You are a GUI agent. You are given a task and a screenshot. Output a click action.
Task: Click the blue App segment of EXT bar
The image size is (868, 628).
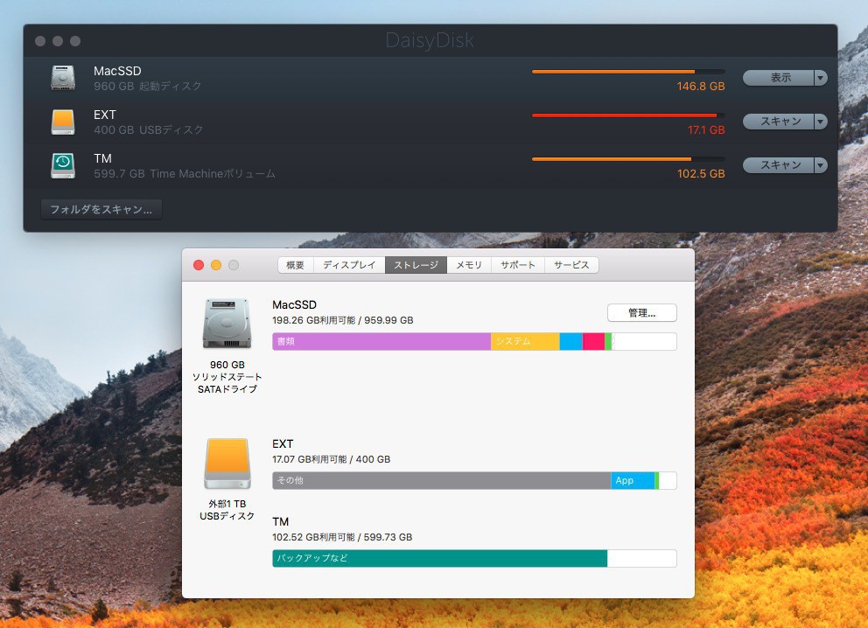pos(633,480)
